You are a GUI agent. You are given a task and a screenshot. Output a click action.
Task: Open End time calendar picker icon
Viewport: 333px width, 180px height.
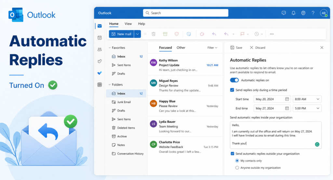(x=287, y=108)
